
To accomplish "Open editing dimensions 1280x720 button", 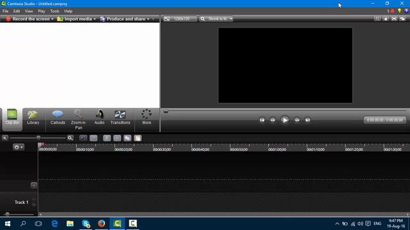I will [x=179, y=19].
